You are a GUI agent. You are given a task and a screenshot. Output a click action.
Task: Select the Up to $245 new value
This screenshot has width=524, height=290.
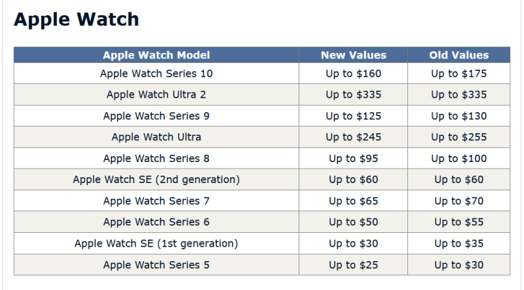353,137
